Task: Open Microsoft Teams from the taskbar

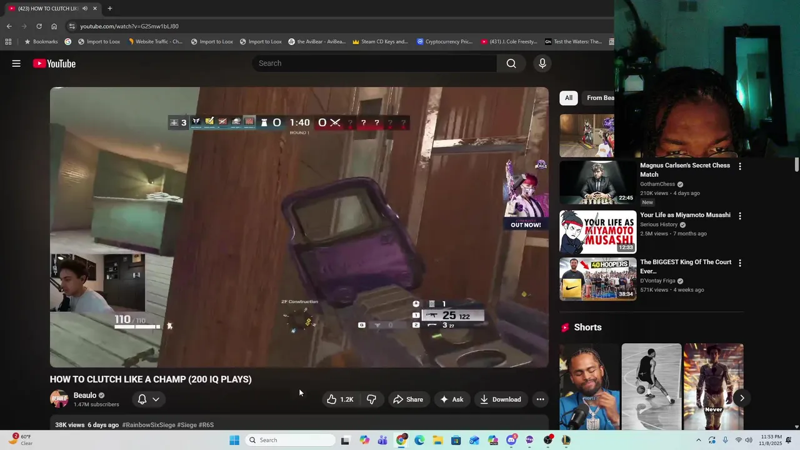Action: tap(382, 440)
